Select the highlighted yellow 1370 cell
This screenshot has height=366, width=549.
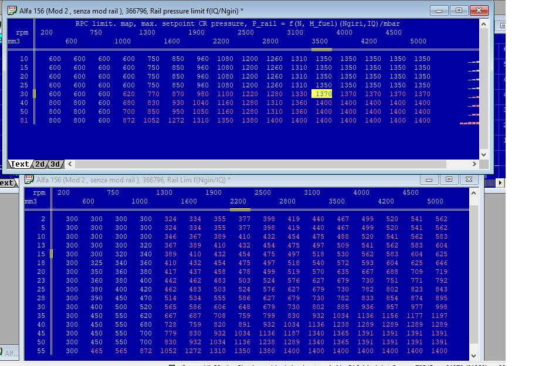pyautogui.click(x=322, y=94)
